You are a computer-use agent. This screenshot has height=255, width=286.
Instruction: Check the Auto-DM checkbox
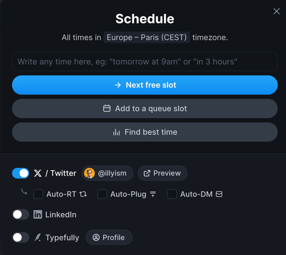172,194
